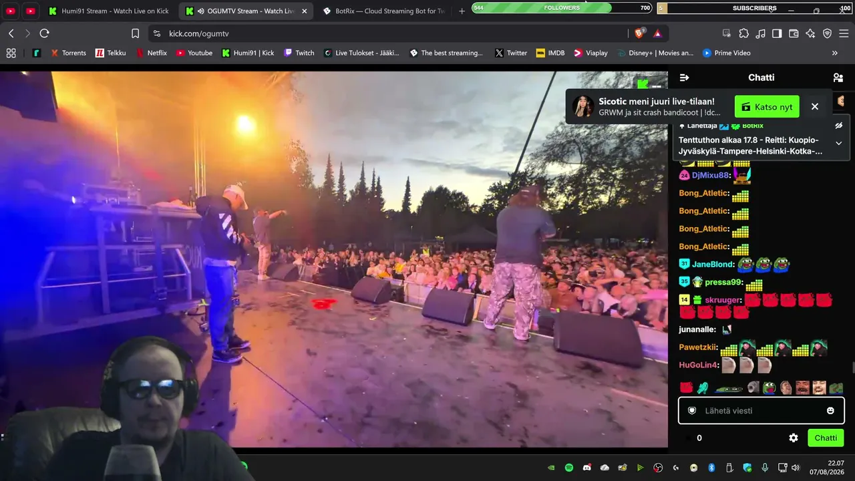The height and width of the screenshot is (481, 855).
Task: Open Twitch bookmark
Action: 299,53
